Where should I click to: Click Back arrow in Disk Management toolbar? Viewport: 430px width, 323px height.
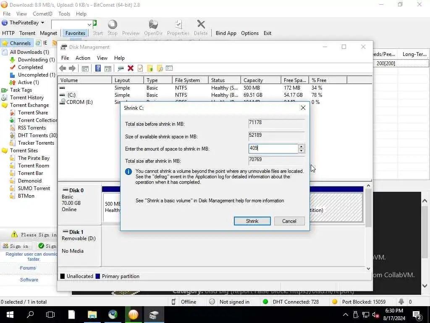coord(63,69)
